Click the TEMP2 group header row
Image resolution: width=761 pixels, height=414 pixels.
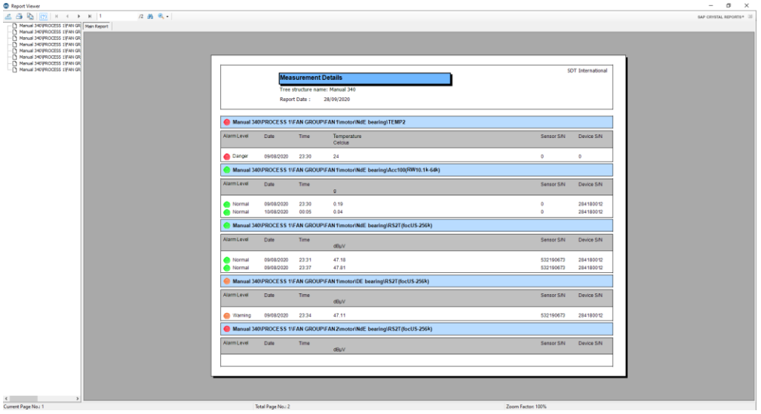tap(416, 122)
